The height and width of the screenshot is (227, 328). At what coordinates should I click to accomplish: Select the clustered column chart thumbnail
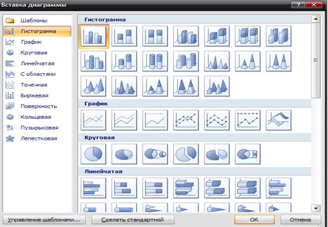(x=93, y=36)
